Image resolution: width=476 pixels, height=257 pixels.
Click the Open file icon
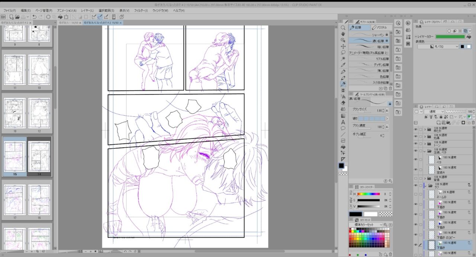[x=17, y=17]
